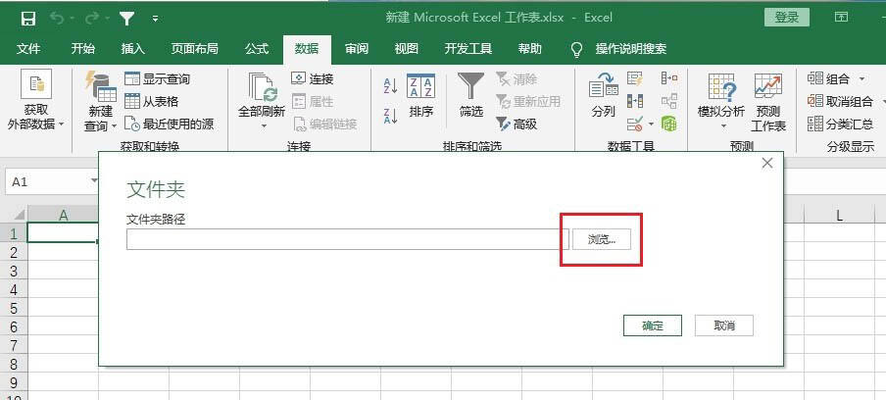The image size is (886, 400).
Task: Click 分类汇总 subtotal button
Action: [840, 124]
